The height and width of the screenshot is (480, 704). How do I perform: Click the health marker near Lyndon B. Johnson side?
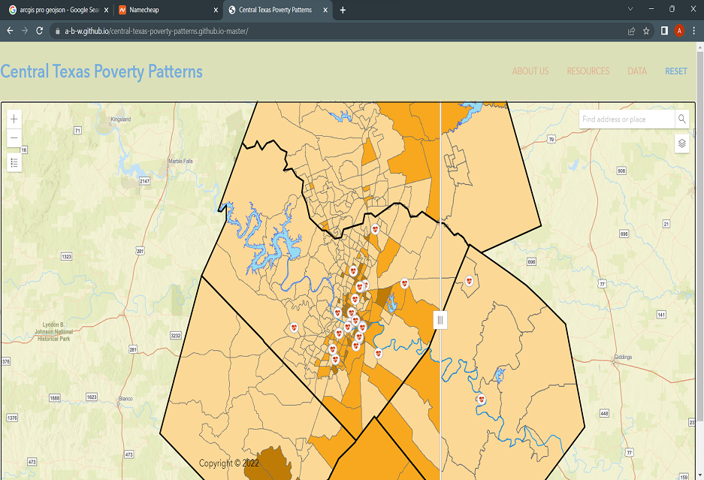294,328
